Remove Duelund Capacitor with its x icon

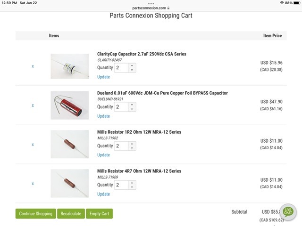point(33,105)
